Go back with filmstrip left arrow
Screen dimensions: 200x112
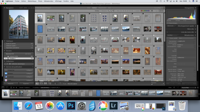[14, 88]
